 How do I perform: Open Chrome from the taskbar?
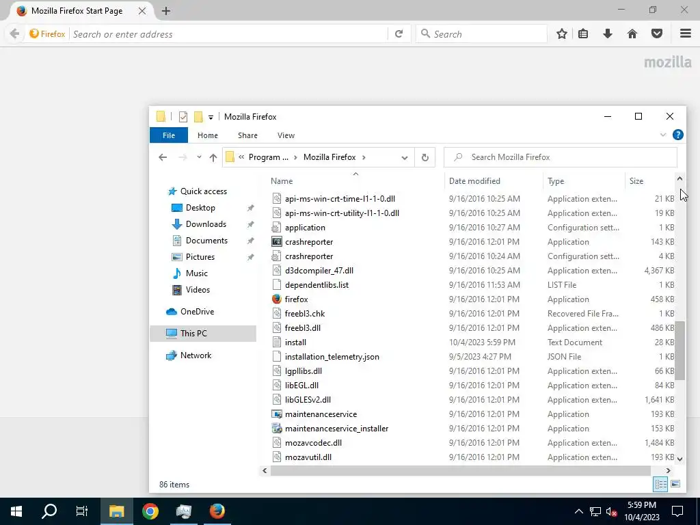tap(150, 511)
